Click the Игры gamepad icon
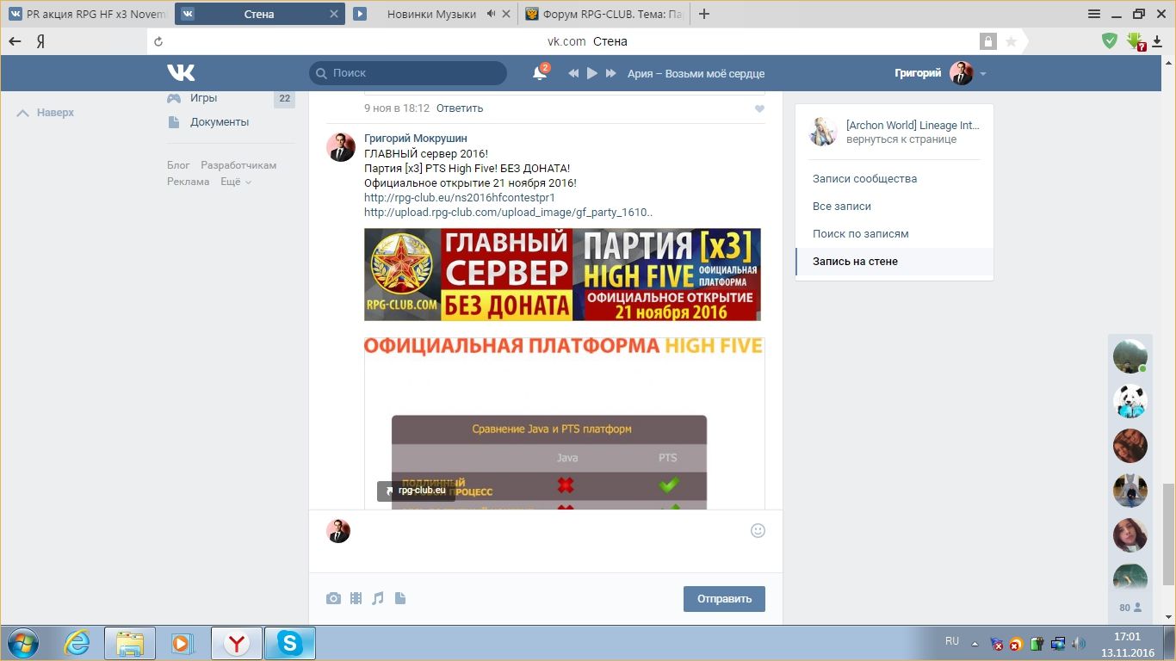 [x=174, y=98]
